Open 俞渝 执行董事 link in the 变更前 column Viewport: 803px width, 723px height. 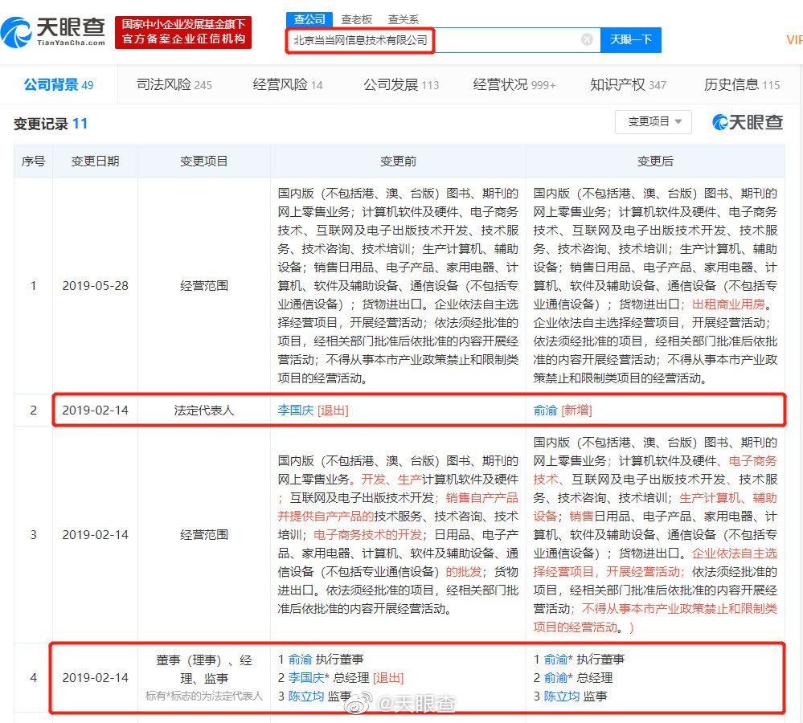[300, 659]
